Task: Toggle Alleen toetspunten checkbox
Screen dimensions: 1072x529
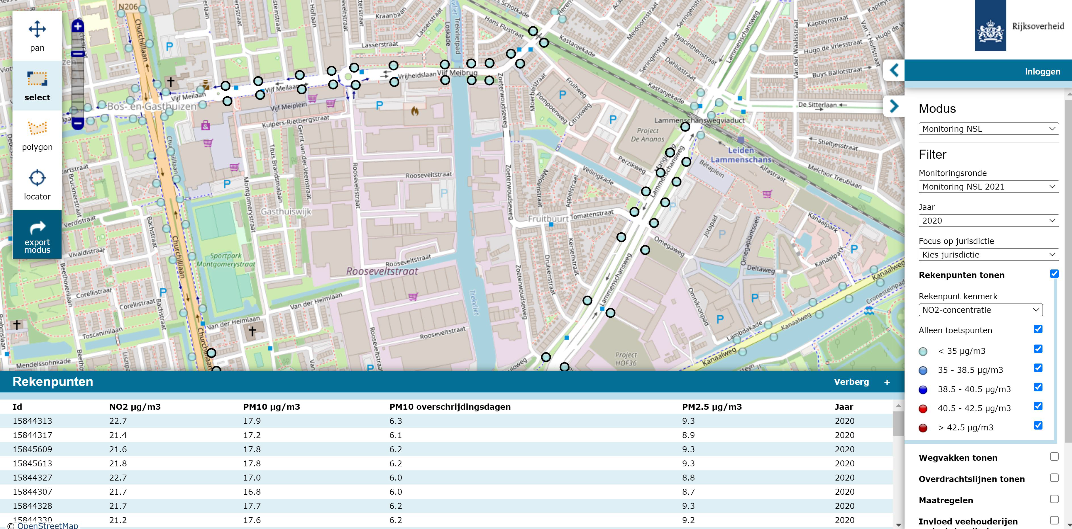Action: [x=1038, y=329]
